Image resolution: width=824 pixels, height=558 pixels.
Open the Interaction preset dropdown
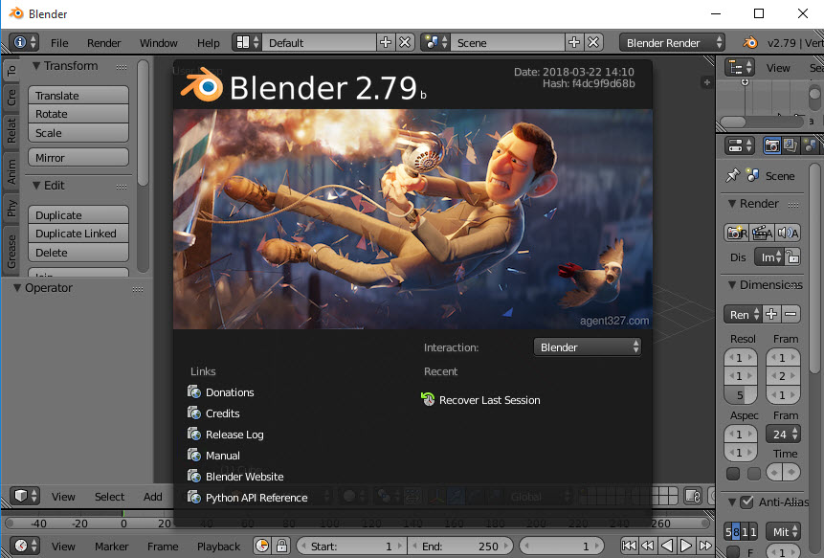pos(587,346)
